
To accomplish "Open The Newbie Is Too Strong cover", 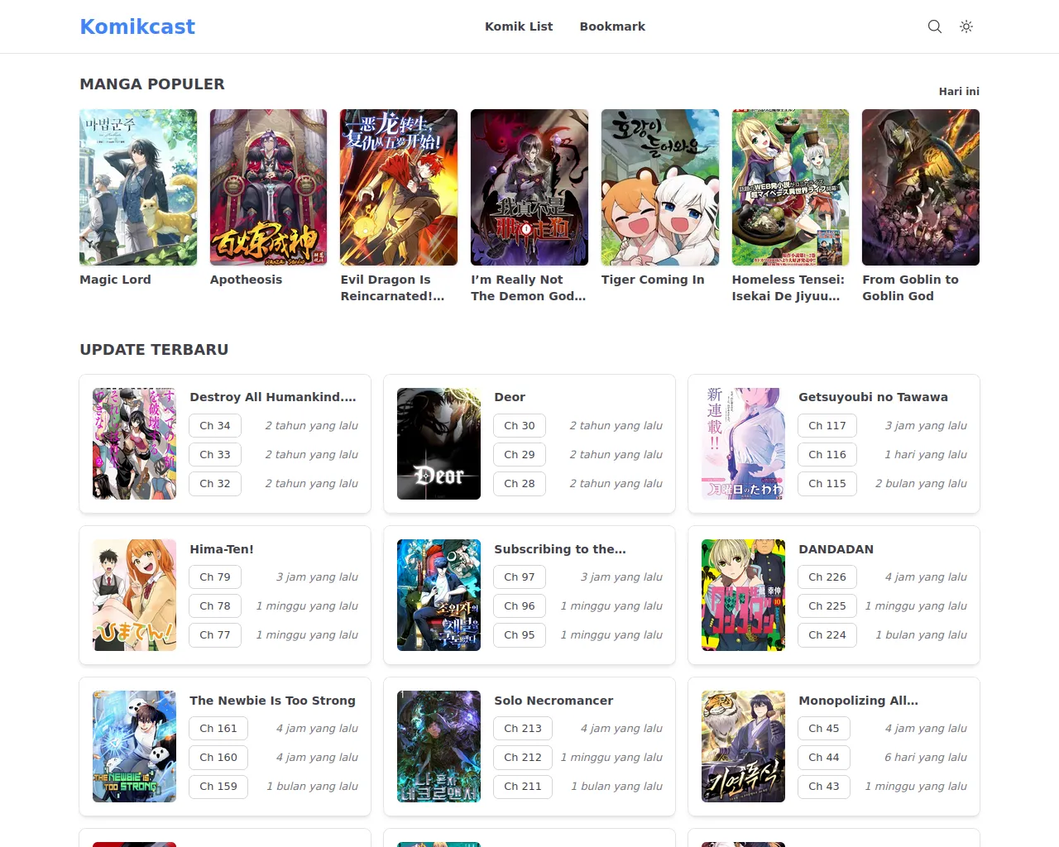I will 135,747.
